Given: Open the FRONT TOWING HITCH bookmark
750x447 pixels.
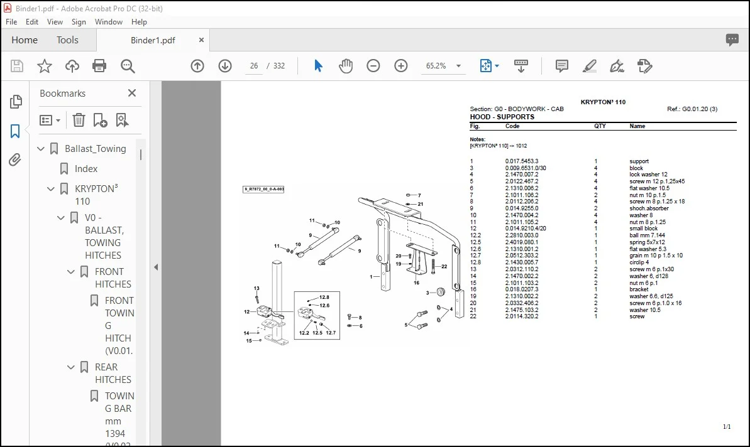Looking at the screenshot, I should (x=119, y=325).
